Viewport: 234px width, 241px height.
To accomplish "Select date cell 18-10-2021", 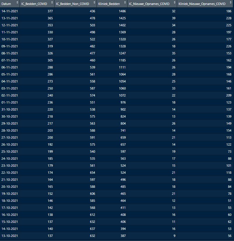I will point(10,201).
